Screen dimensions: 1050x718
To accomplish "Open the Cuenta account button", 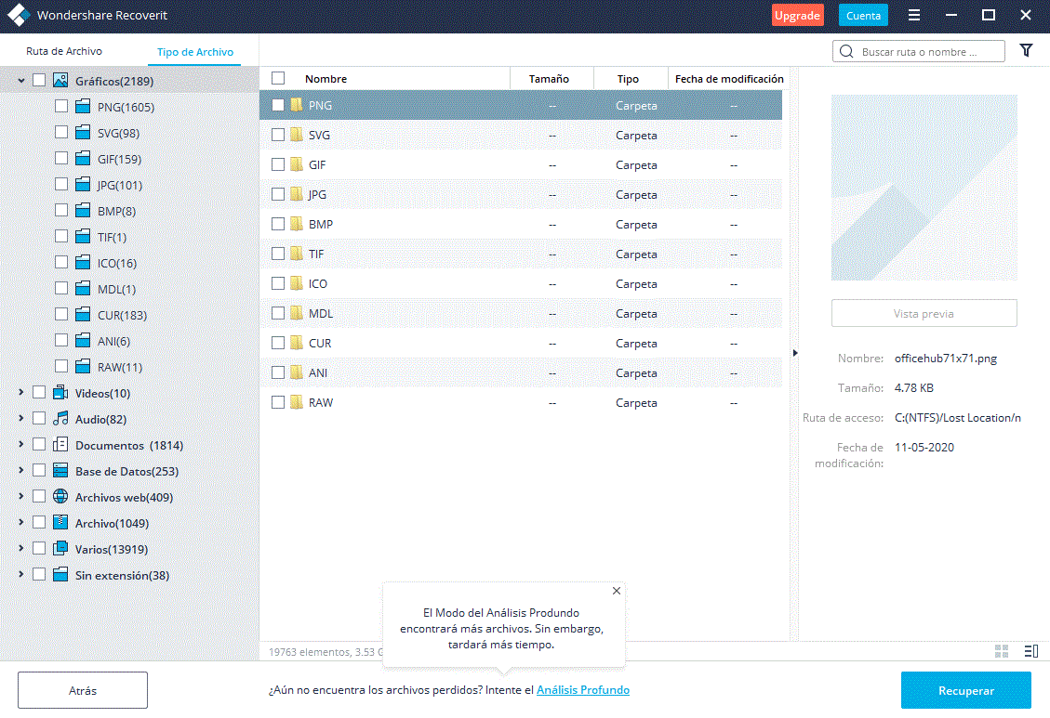I will pos(863,16).
